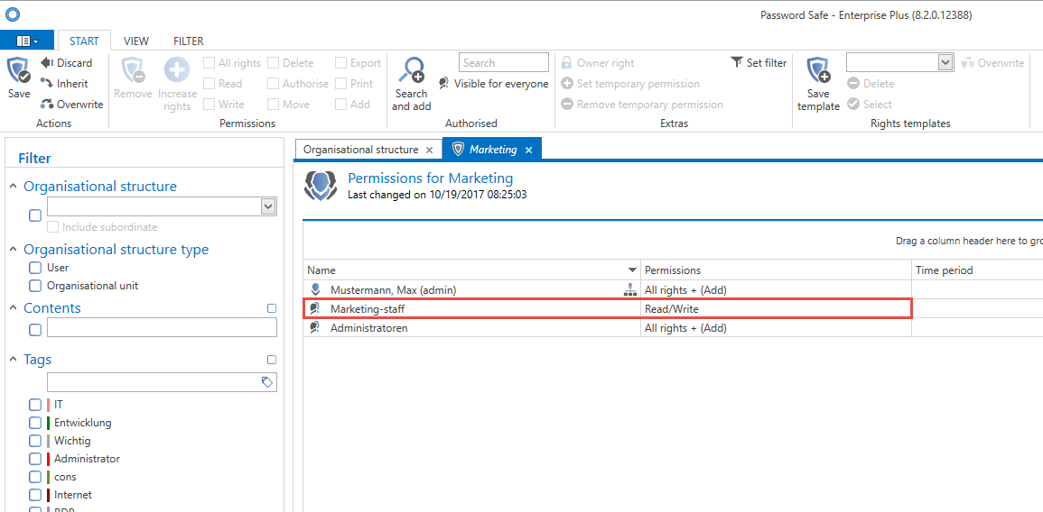Open the Organisational structure tab
The height and width of the screenshot is (512, 1043).
361,150
